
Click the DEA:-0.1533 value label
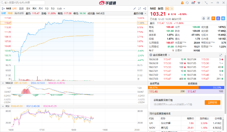(38, 83)
